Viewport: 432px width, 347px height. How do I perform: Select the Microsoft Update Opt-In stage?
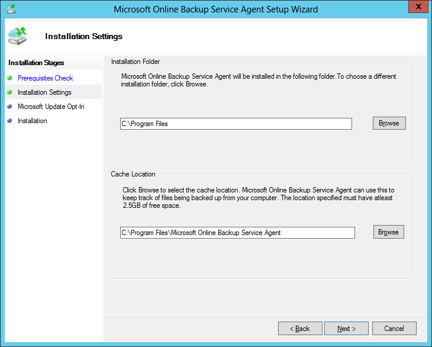[51, 107]
